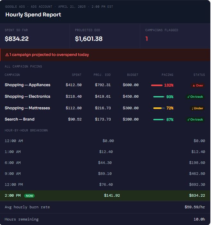The width and height of the screenshot is (211, 225).
Task: Click the 6:00 AM hourly spend $44.30
Action: [105, 163]
